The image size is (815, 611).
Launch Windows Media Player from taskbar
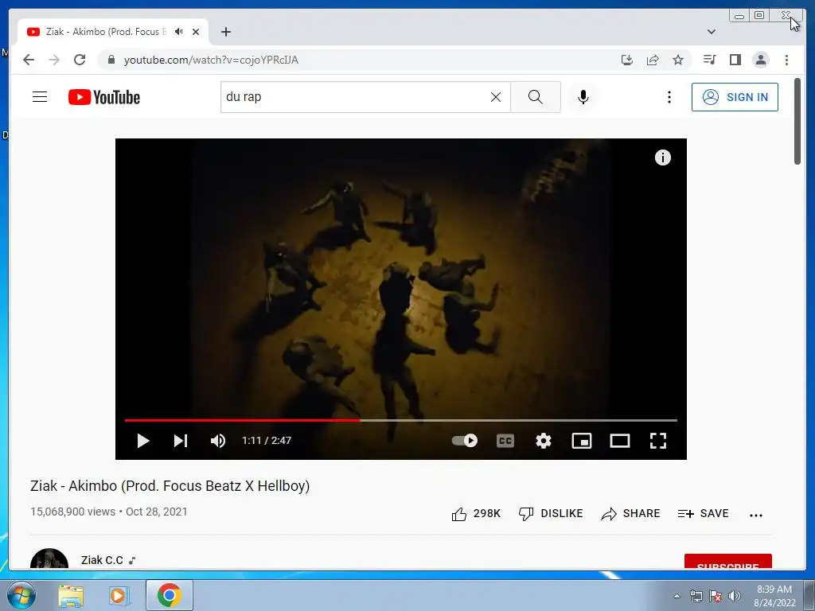(x=119, y=595)
